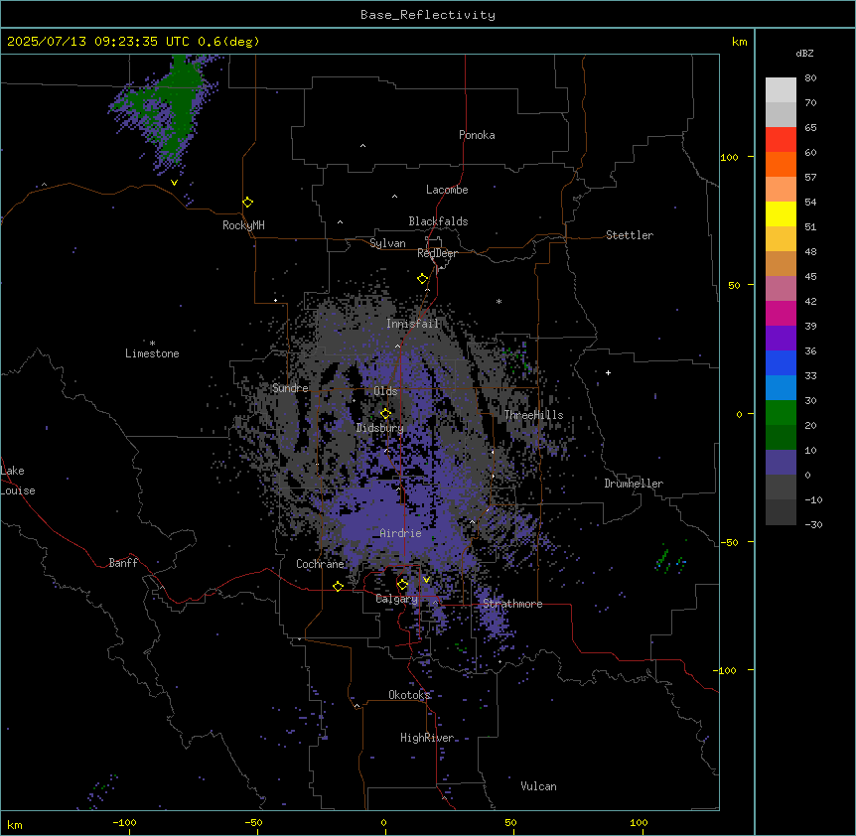The height and width of the screenshot is (836, 856).
Task: Select the slate purple 0-10 dBZ swatch
Action: (x=781, y=463)
